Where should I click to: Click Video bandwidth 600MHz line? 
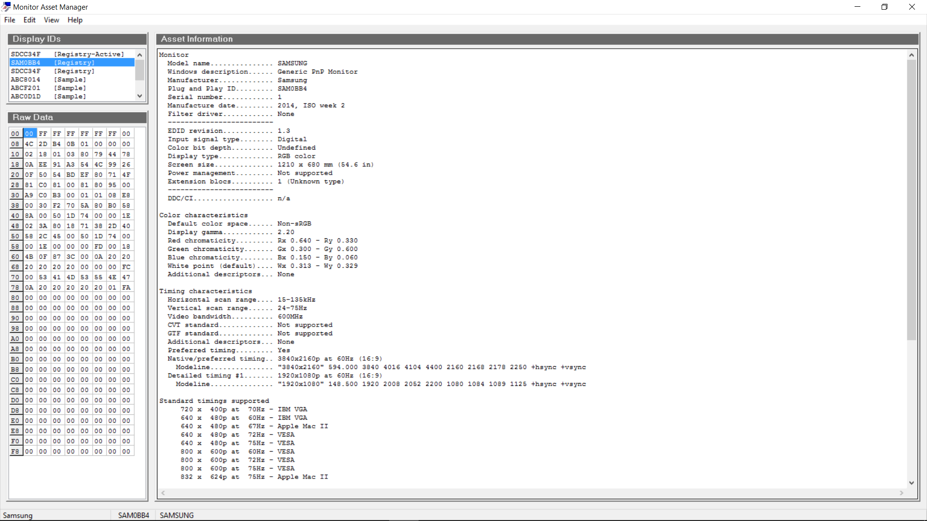[235, 316]
